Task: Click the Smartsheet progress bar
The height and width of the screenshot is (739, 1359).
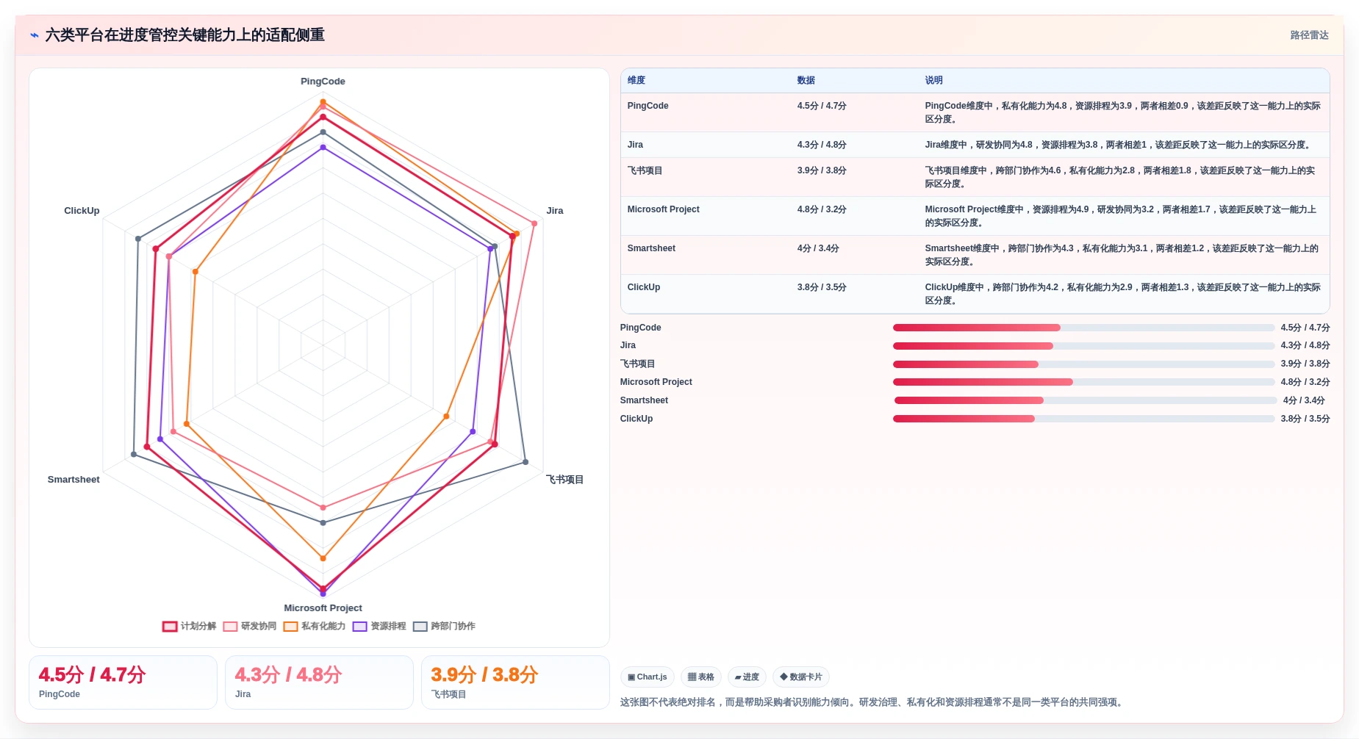Action: point(1086,400)
